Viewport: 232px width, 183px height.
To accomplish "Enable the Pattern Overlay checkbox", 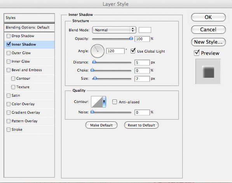I will pyautogui.click(x=9, y=121).
